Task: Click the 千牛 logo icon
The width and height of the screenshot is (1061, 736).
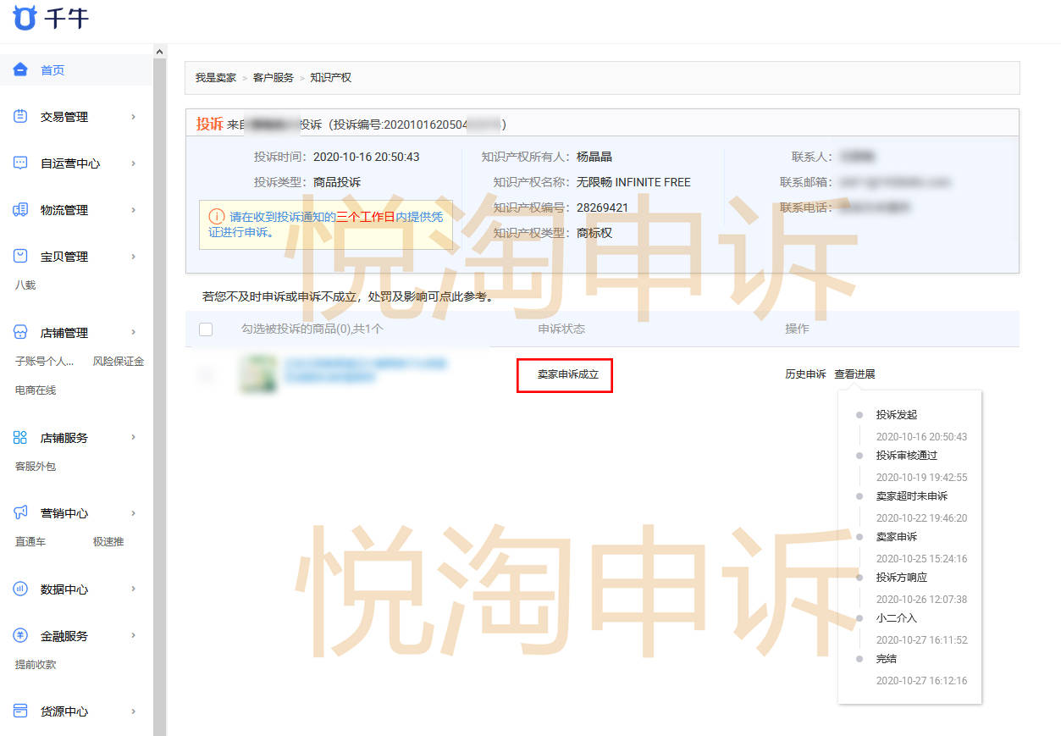Action: coord(25,17)
